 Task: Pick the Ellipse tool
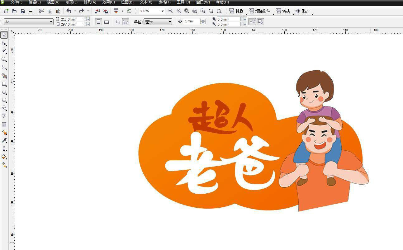(4, 92)
